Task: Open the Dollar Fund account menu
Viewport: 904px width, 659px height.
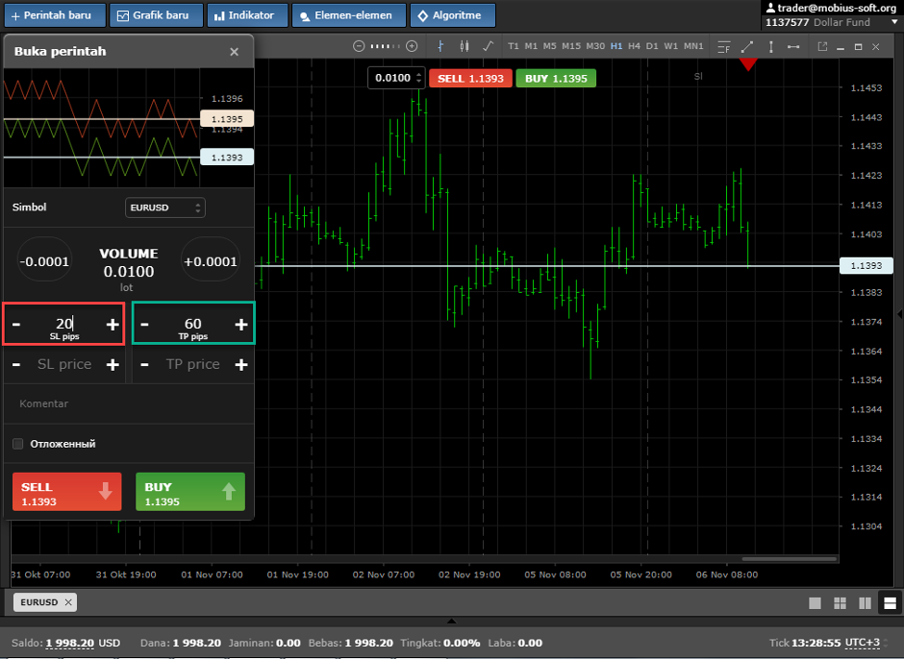Action: coord(831,22)
